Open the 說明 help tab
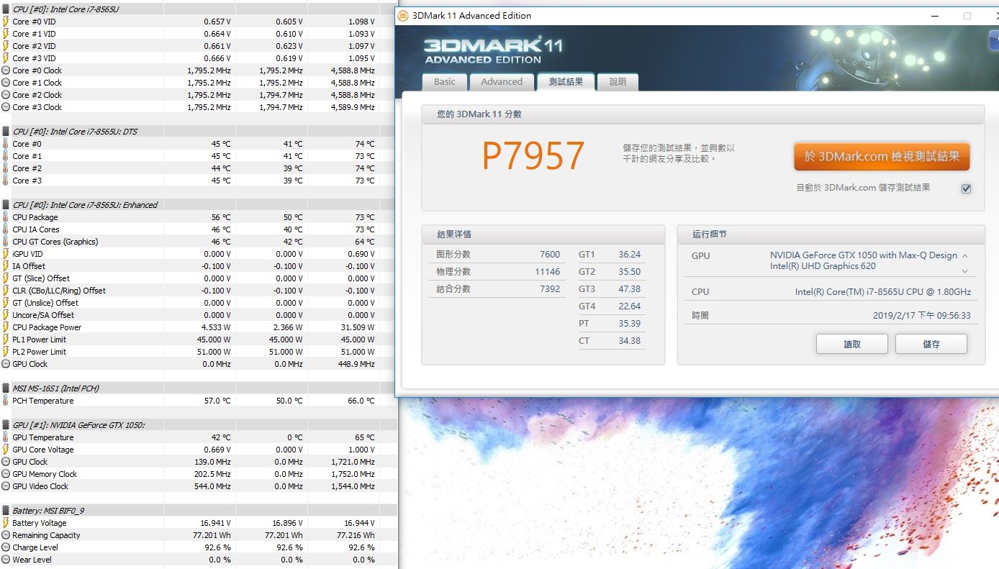 (618, 82)
